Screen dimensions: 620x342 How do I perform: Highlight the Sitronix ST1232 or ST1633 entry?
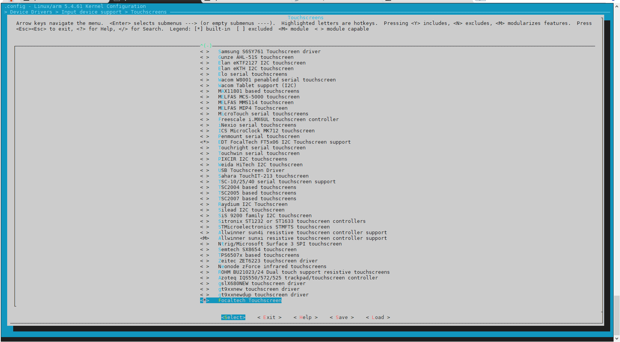coord(292,221)
